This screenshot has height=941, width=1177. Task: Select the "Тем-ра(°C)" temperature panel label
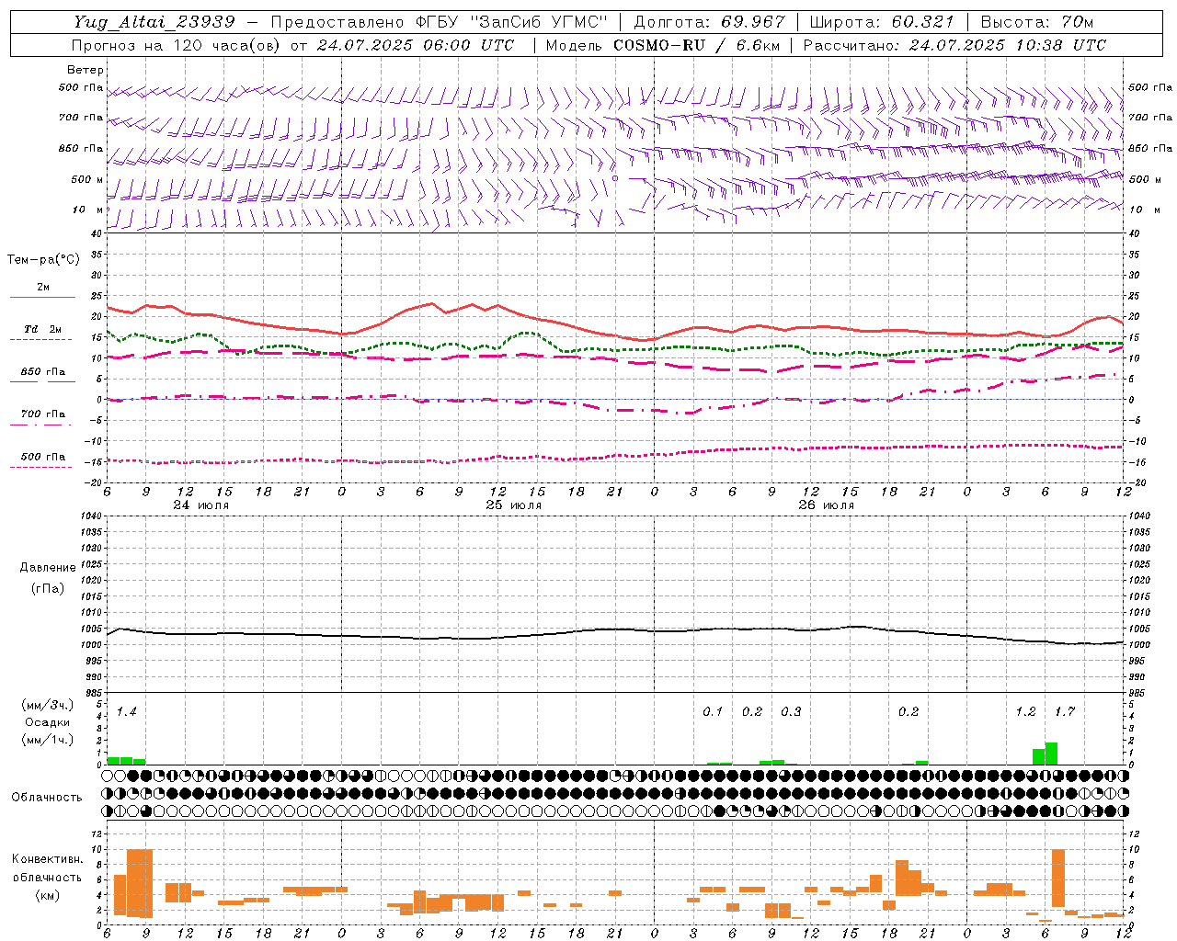(x=43, y=260)
